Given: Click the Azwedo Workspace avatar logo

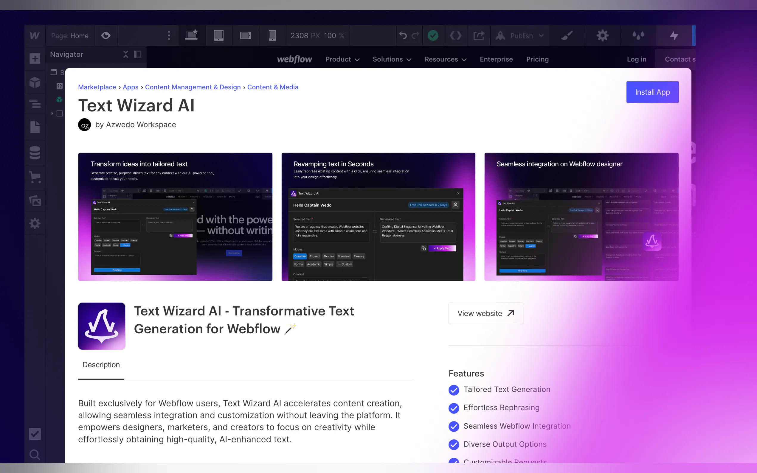Looking at the screenshot, I should (85, 125).
